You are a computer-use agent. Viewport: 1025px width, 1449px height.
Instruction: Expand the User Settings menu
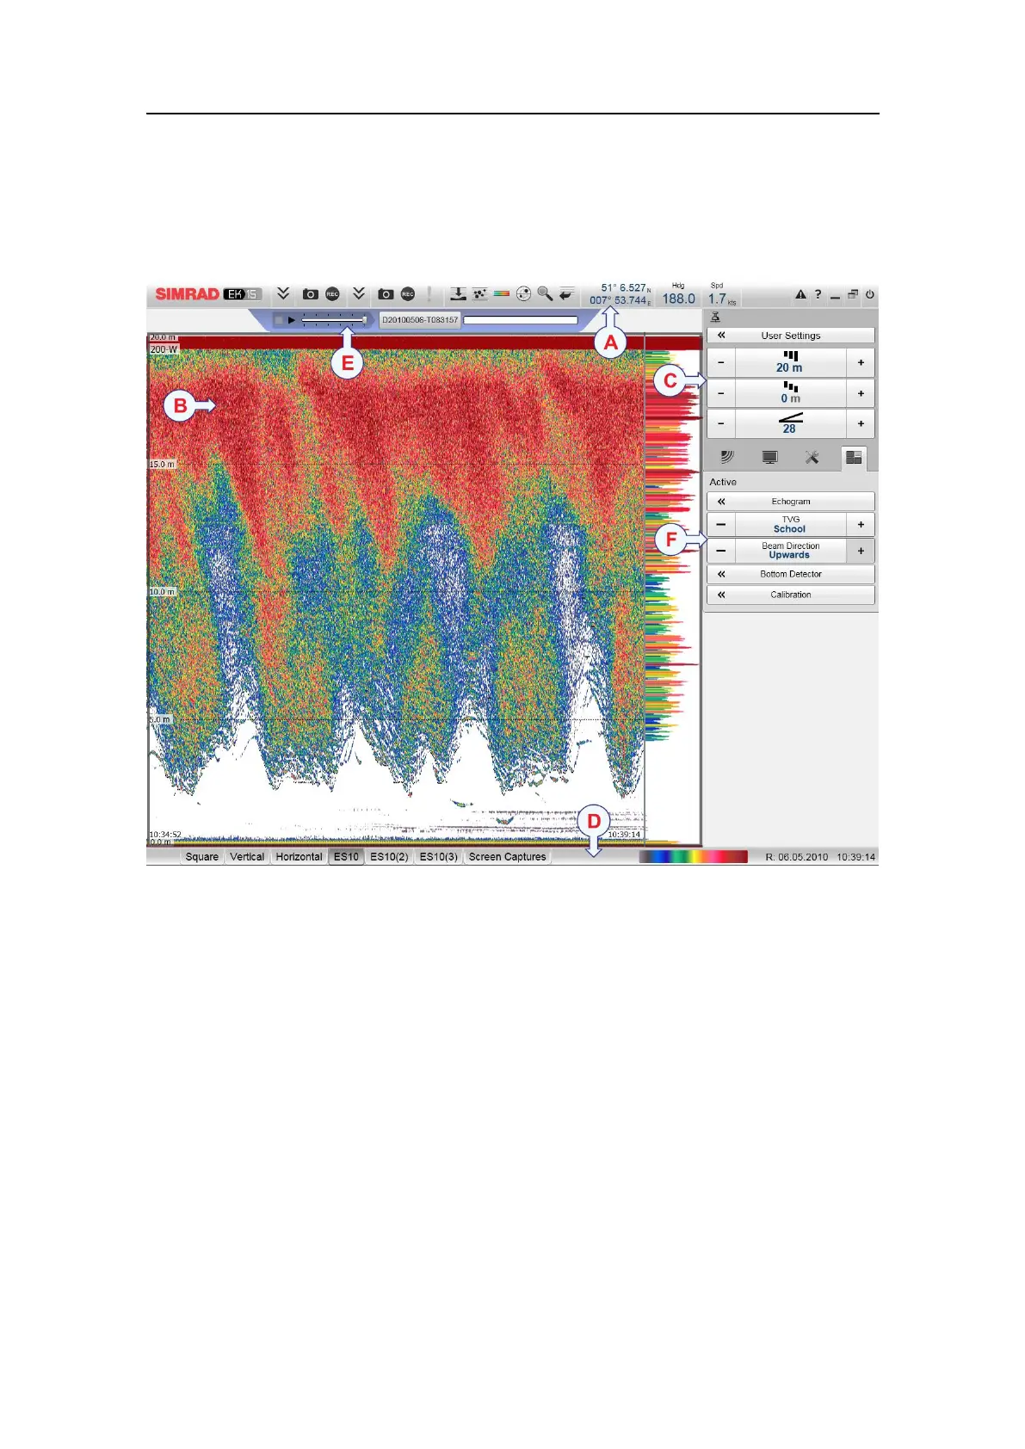pyautogui.click(x=791, y=336)
